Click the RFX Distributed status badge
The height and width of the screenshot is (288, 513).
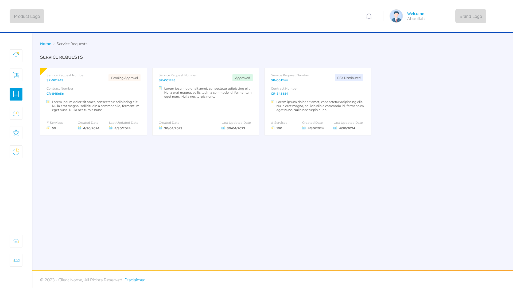pyautogui.click(x=349, y=78)
